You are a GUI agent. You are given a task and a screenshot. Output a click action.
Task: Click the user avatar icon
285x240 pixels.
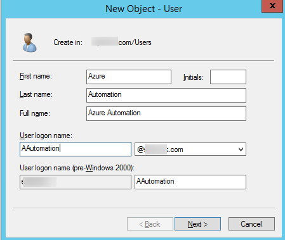(30, 42)
